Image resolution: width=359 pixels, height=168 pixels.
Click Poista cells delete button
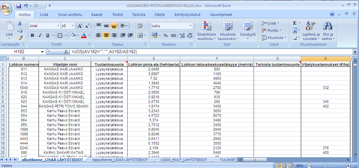(x=271, y=30)
